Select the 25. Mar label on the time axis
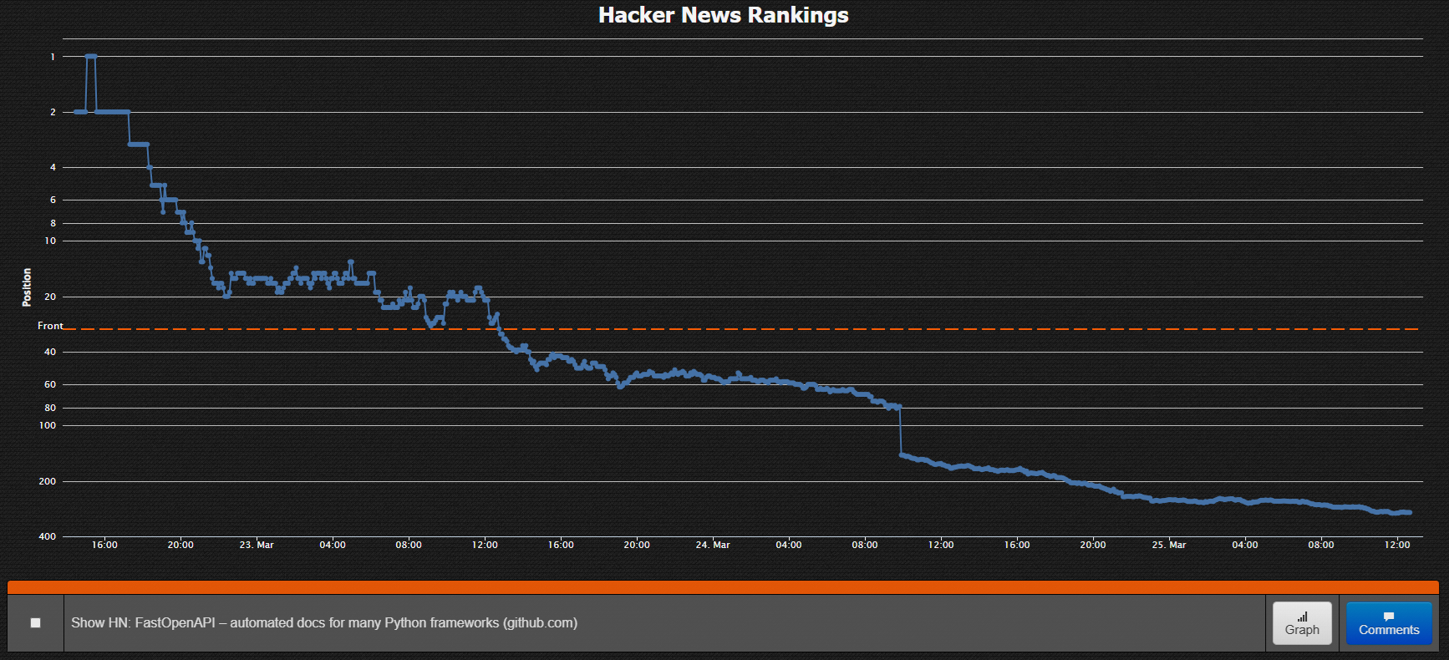Screen dimensions: 1449x660 [x=1169, y=545]
